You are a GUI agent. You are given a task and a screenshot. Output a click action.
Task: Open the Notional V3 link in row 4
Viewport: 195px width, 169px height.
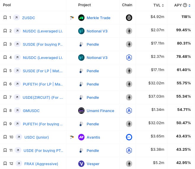97,58
